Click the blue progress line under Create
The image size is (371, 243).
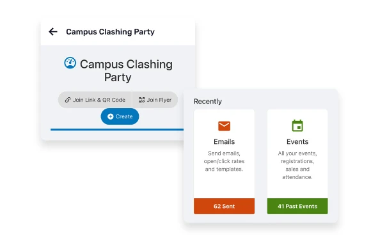pos(117,129)
